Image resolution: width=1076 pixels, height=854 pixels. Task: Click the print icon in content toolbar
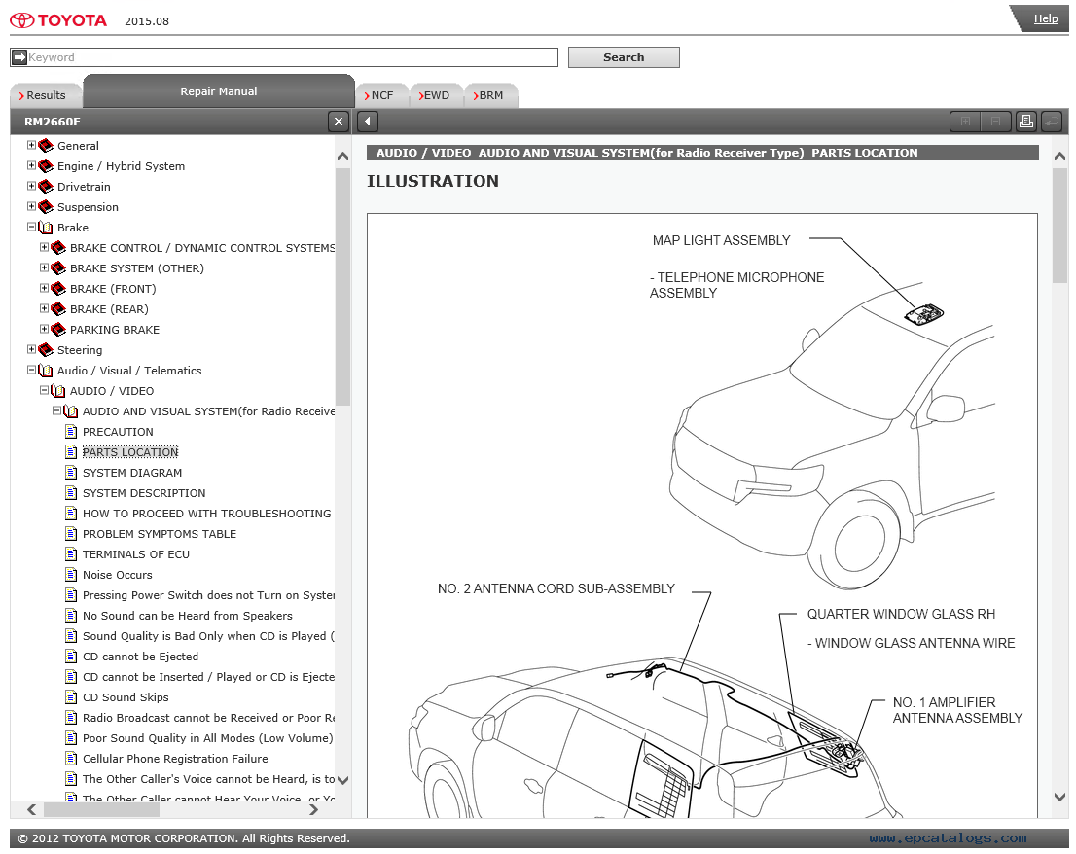[x=1026, y=122]
